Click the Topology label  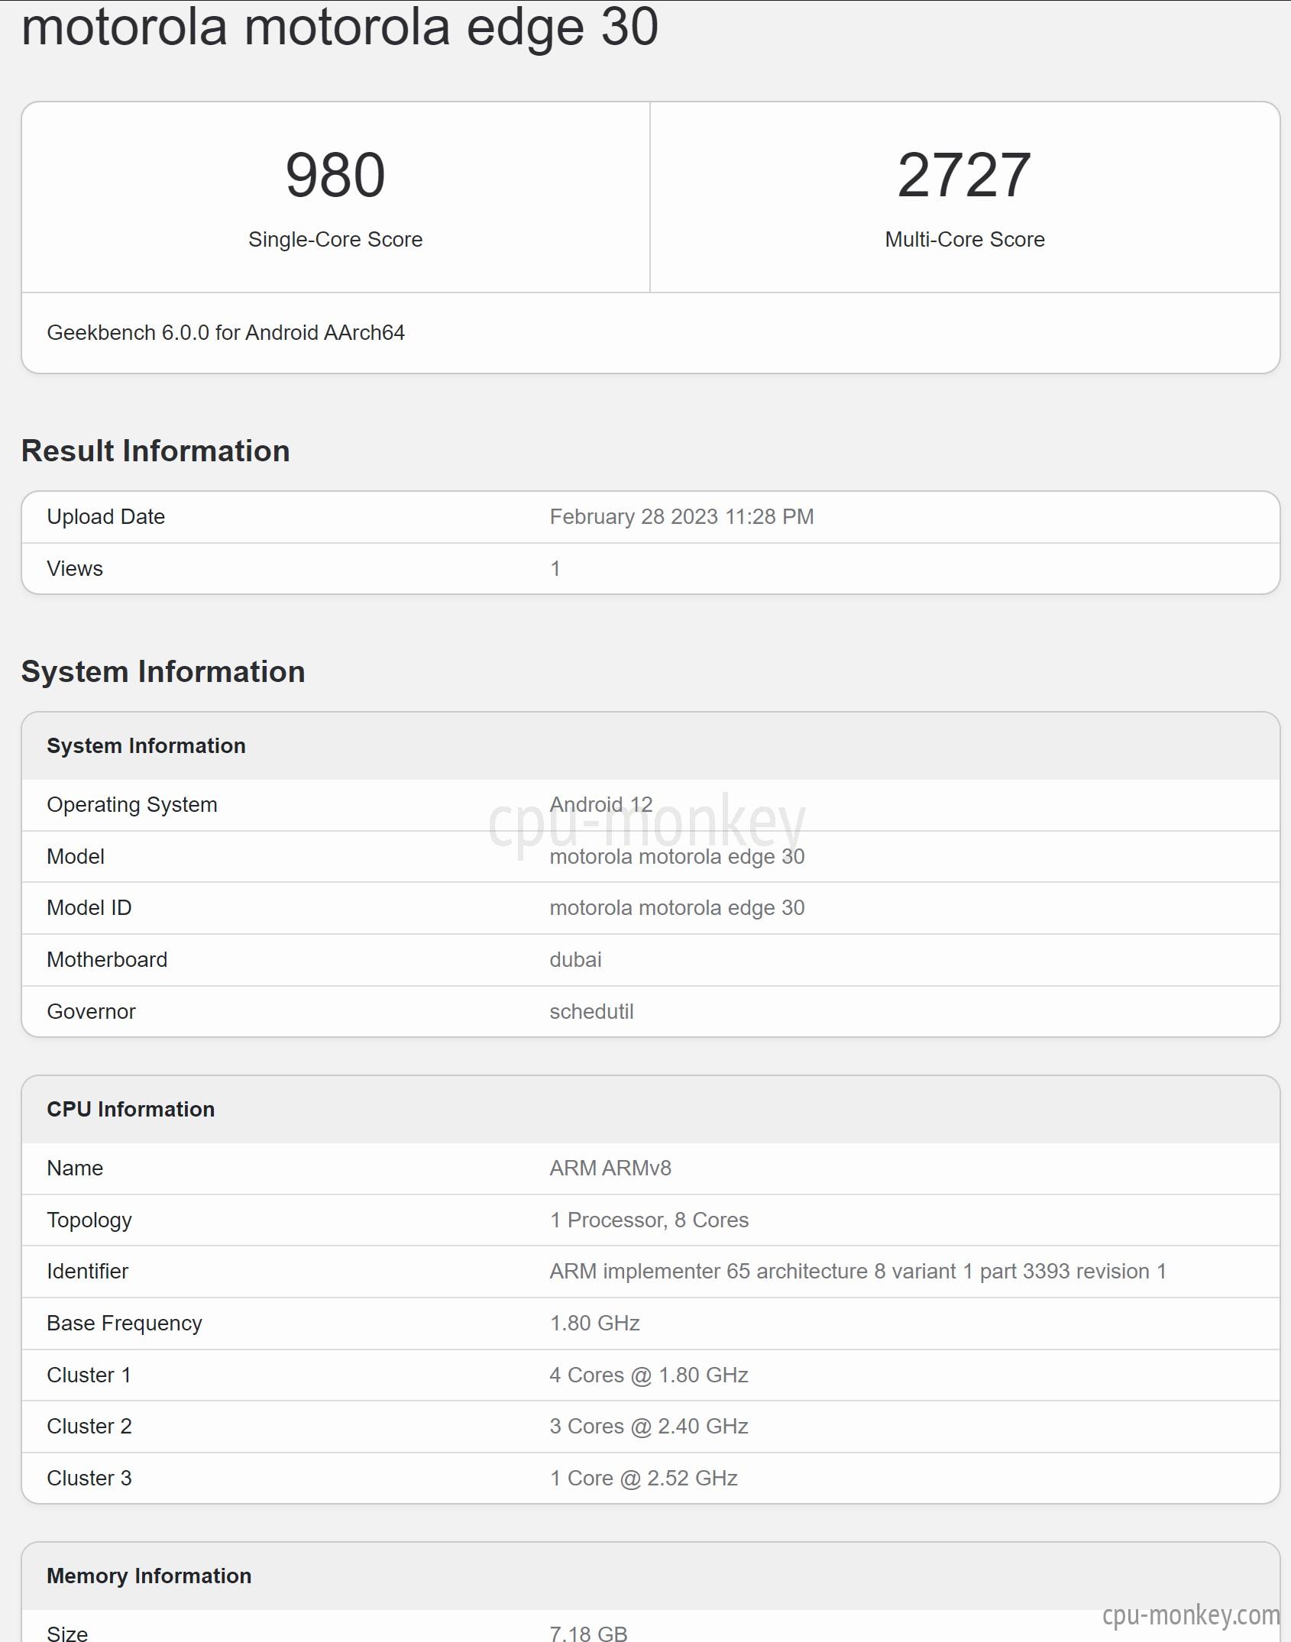point(89,1220)
